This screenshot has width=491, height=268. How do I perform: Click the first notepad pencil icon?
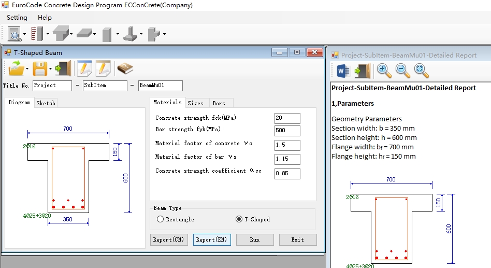(84, 68)
